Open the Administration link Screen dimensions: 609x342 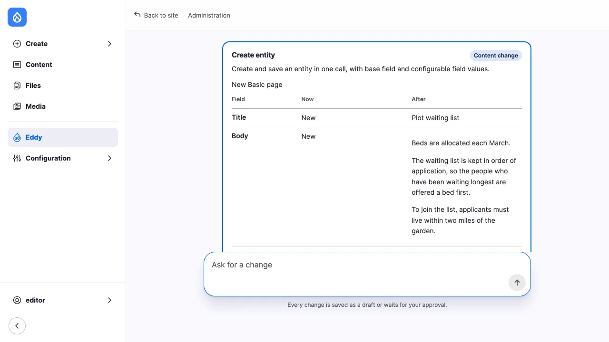coord(209,15)
